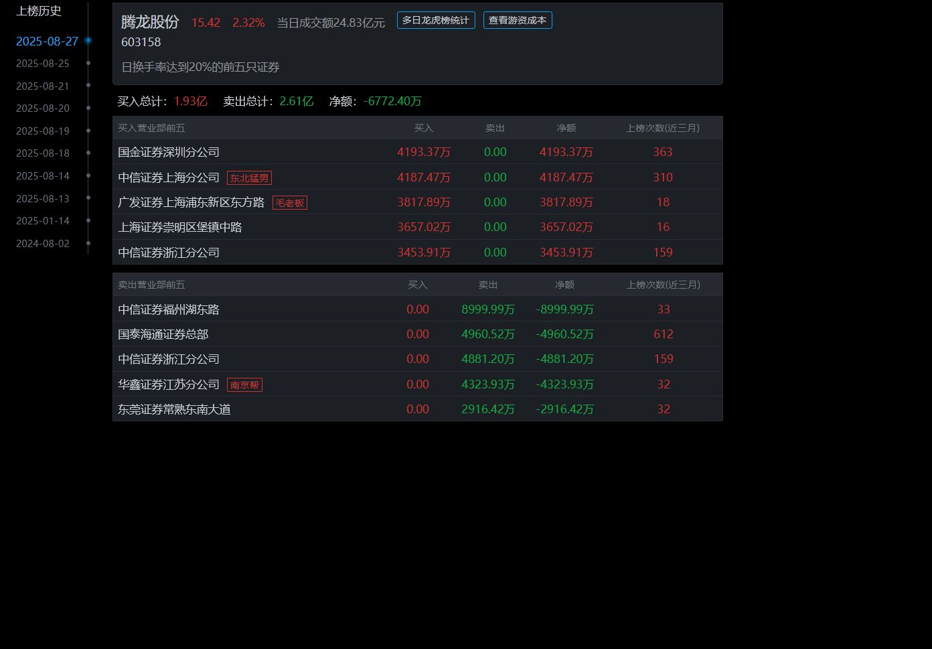Select history date 2025-01-14
The width and height of the screenshot is (932, 649).
(43, 221)
